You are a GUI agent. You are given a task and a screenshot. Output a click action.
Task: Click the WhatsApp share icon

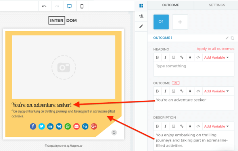[x=68, y=126]
